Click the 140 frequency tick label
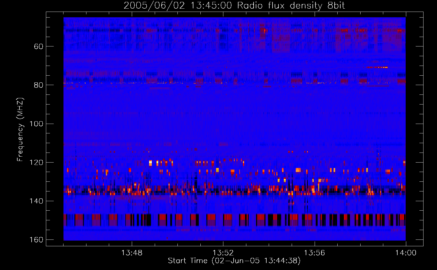The image size is (437, 270). pyautogui.click(x=36, y=201)
